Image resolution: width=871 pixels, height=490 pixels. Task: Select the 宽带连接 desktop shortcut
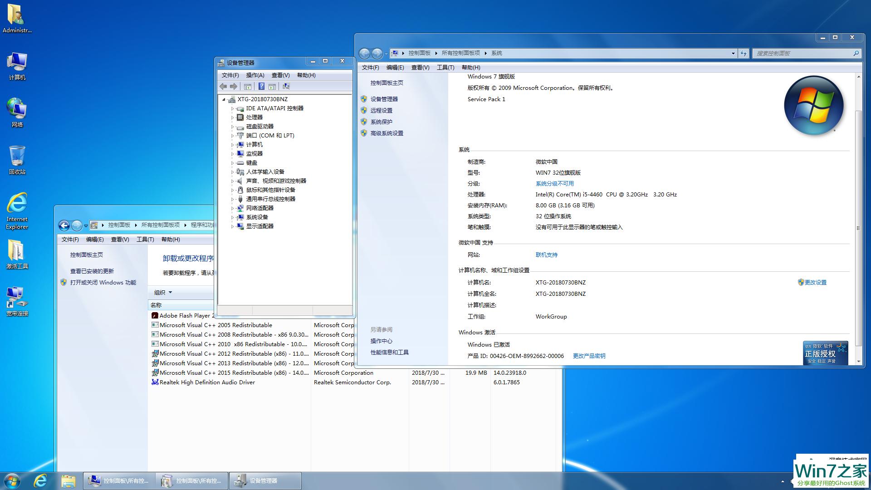click(17, 302)
